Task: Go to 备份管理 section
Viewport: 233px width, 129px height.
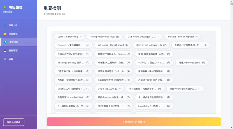Action: [x=19, y=51]
